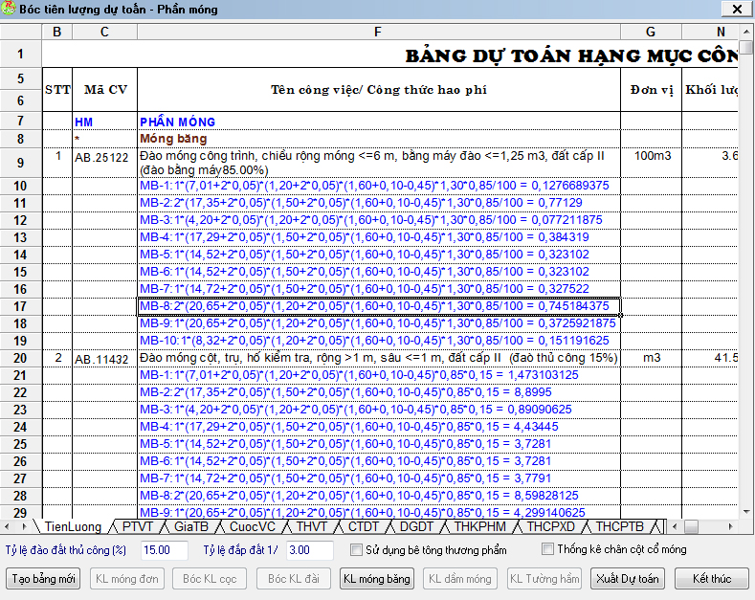
Task: Check Sử dụng bê tông thương phẩm option
Action: pyautogui.click(x=356, y=549)
